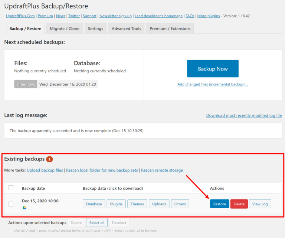Open View Log for the backup
Image resolution: width=285 pixels, height=238 pixels.
260,204
